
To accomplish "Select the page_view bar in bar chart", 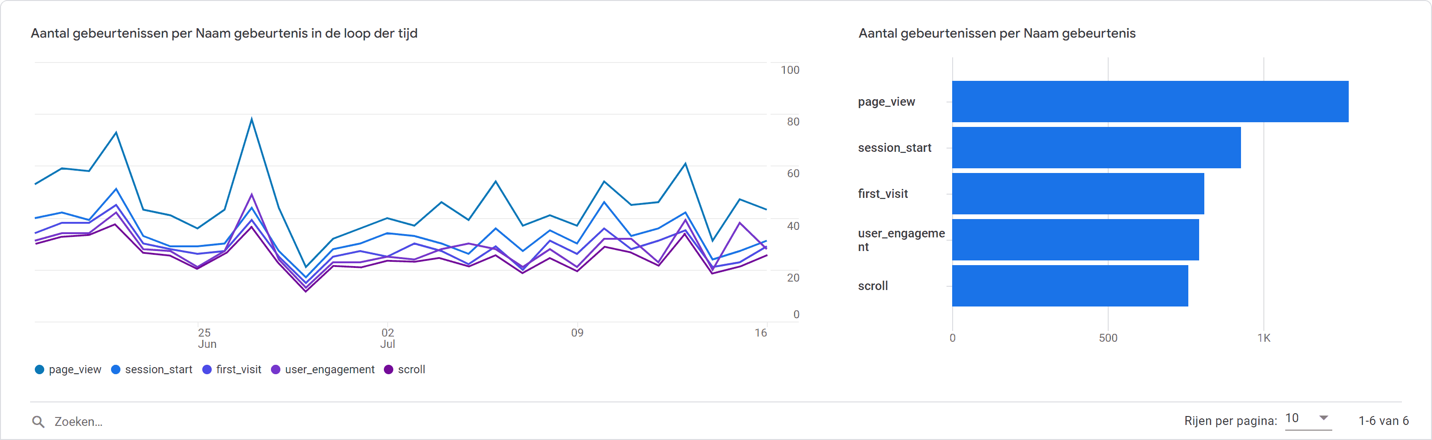I will pos(1150,102).
